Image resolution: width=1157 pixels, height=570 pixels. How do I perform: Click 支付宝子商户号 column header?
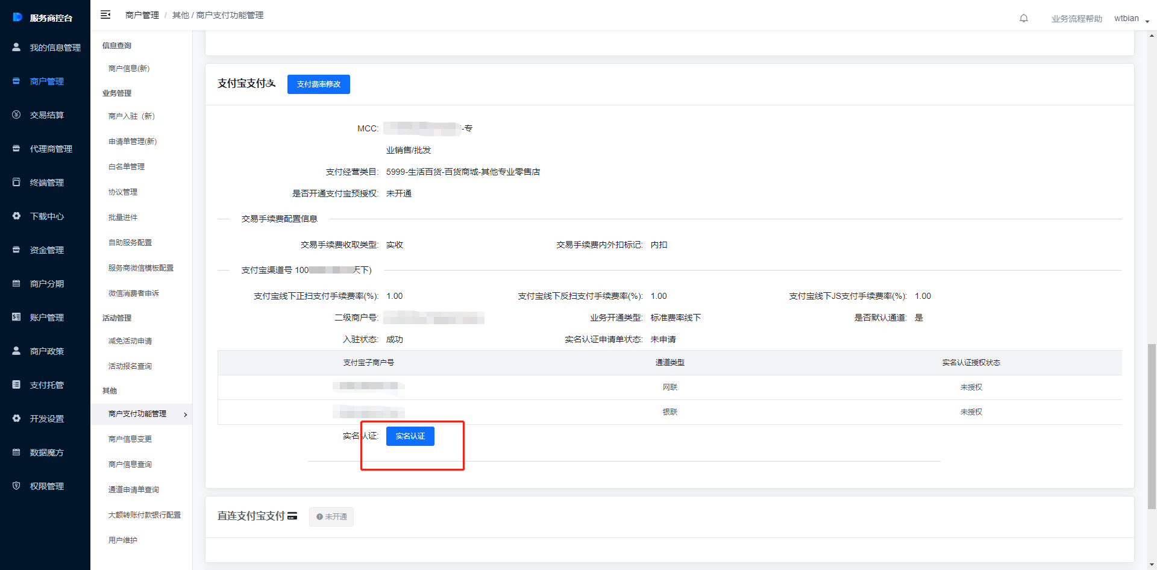pyautogui.click(x=369, y=363)
